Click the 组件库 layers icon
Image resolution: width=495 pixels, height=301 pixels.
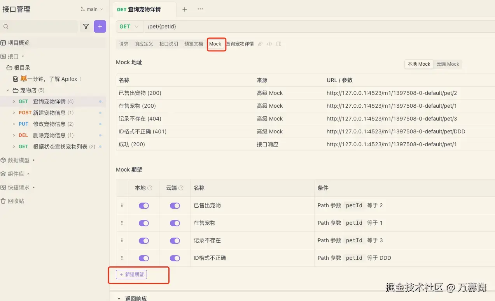tap(3, 174)
